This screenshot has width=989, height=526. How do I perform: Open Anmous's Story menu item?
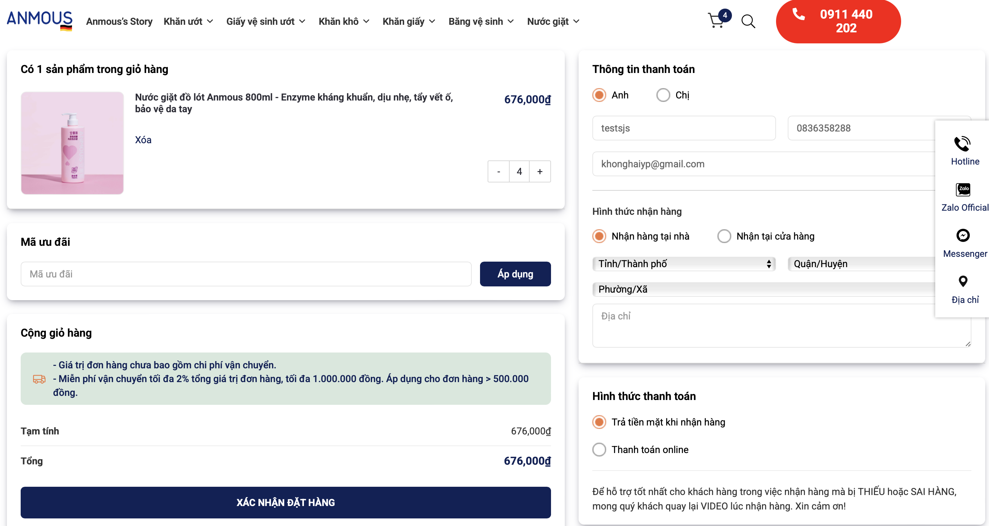point(119,21)
